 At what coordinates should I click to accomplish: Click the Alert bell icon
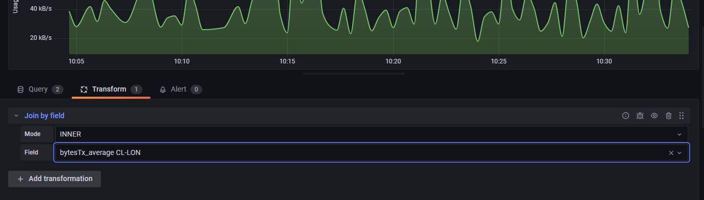163,90
